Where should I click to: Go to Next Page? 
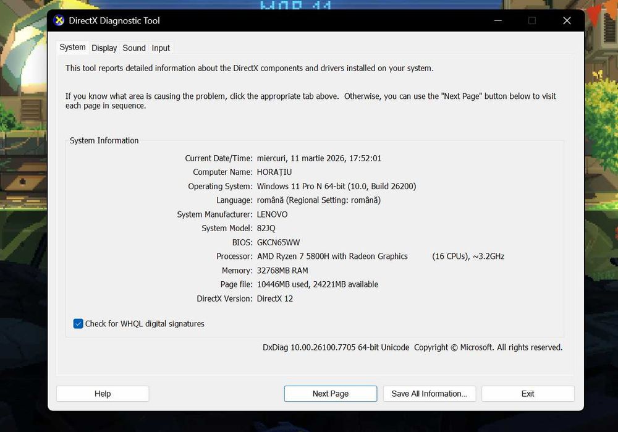pos(330,394)
